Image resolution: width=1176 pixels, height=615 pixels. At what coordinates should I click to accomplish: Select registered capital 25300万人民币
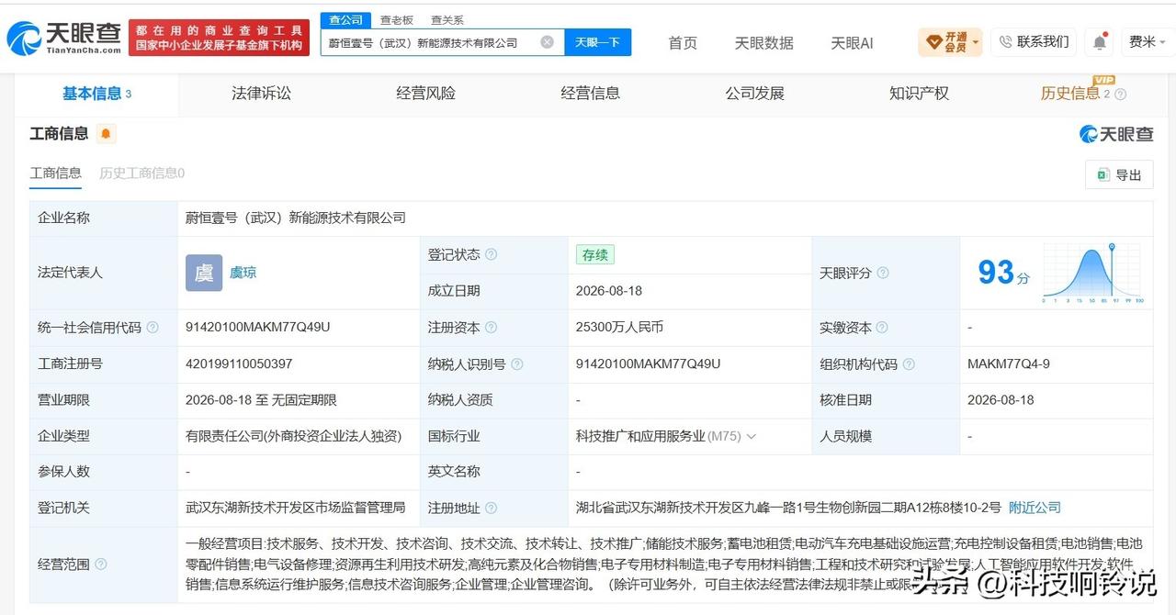coord(619,328)
